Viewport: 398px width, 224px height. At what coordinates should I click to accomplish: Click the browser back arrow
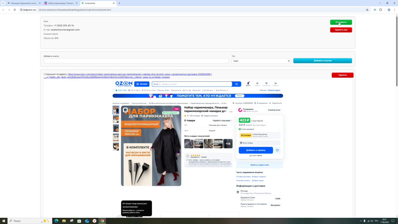[x=3, y=10]
